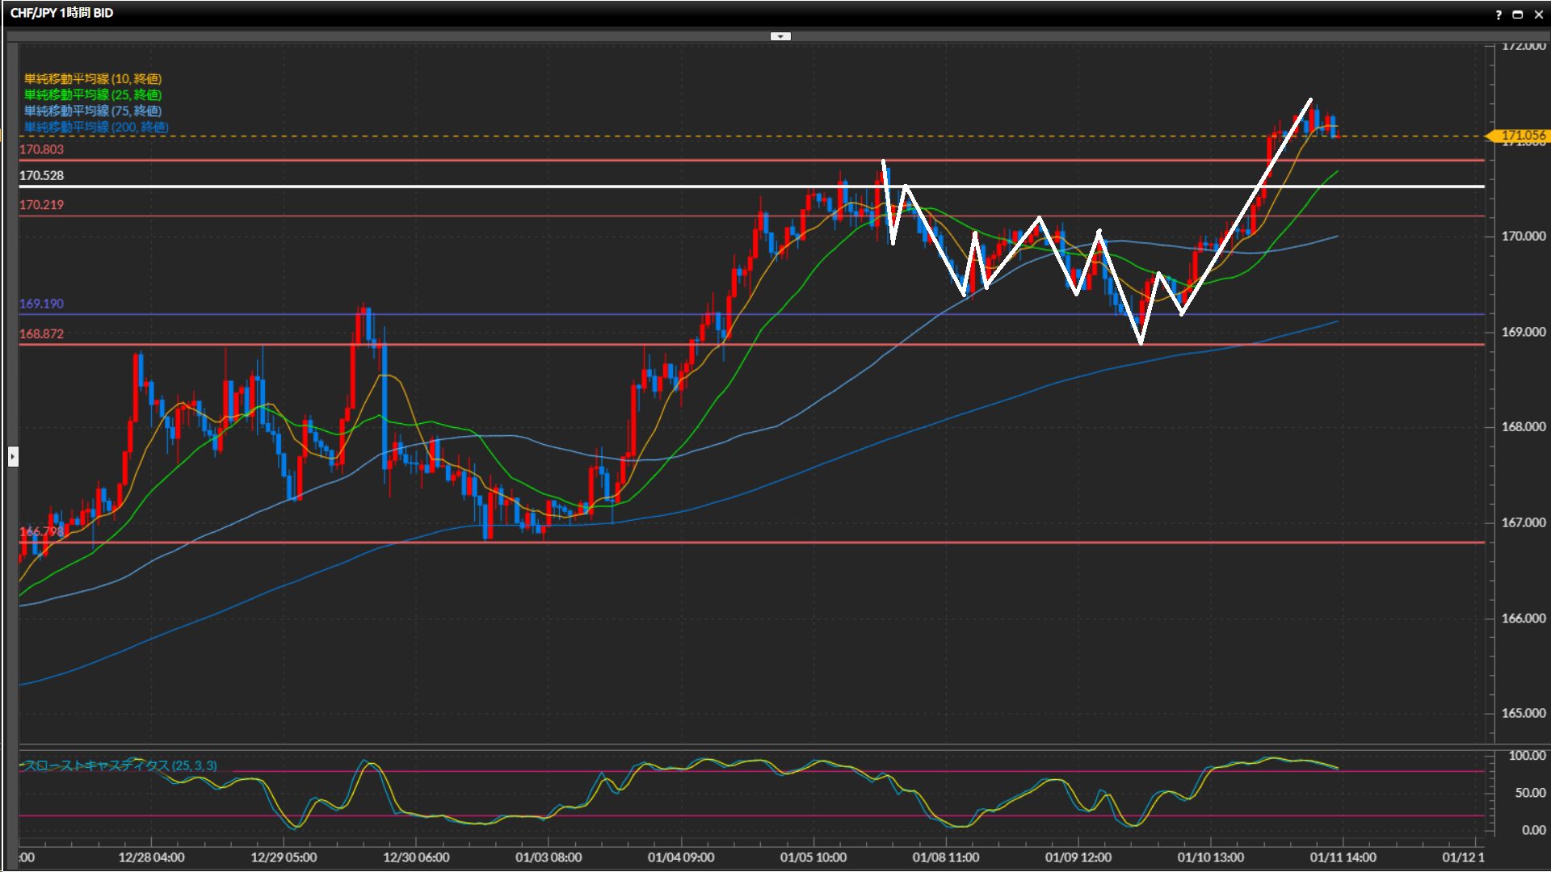This screenshot has height=872, width=1551.
Task: Click the slow stochastics (25, 3, 3) label
Action: (120, 765)
